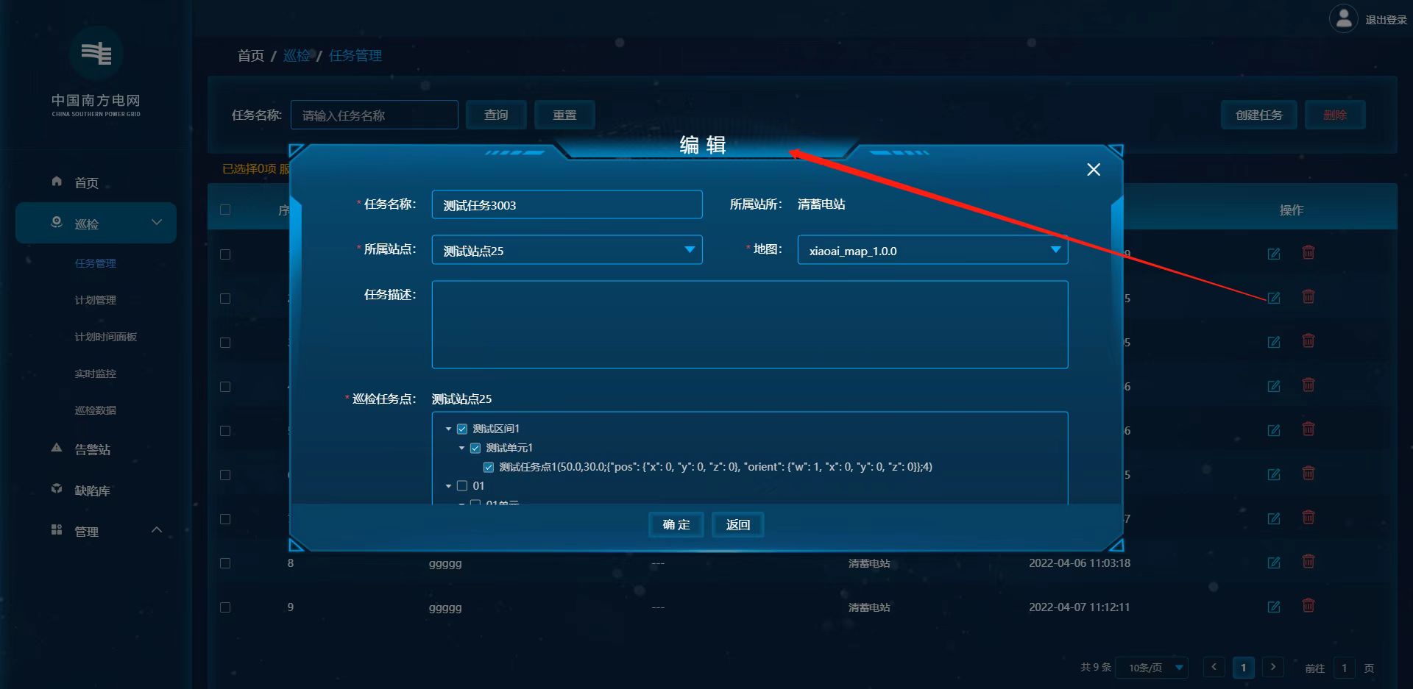Viewport: 1413px width, 689px height.
Task: Click the trash icon in the fifth table row
Action: point(1308,429)
